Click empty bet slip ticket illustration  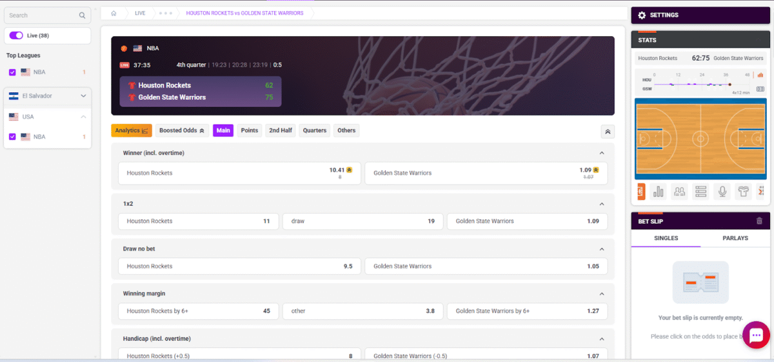pos(700,282)
